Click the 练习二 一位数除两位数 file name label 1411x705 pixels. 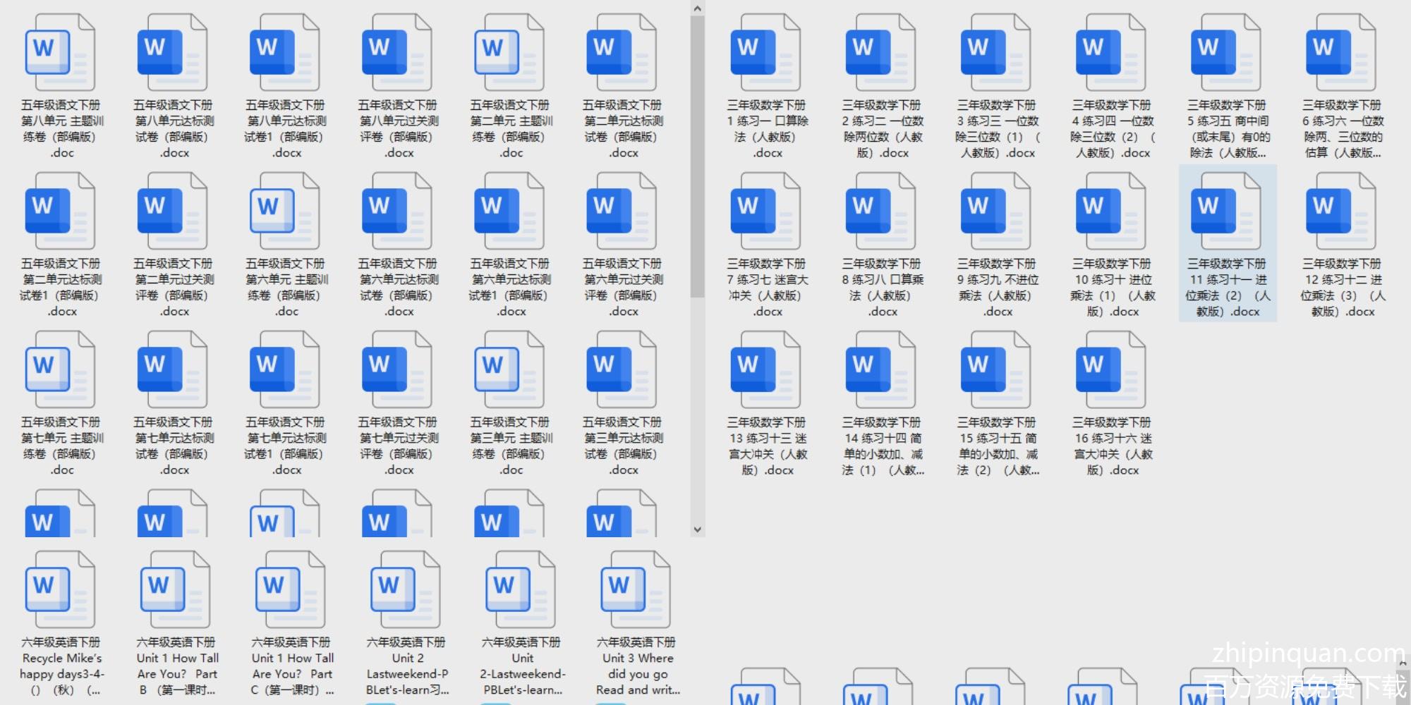(882, 128)
